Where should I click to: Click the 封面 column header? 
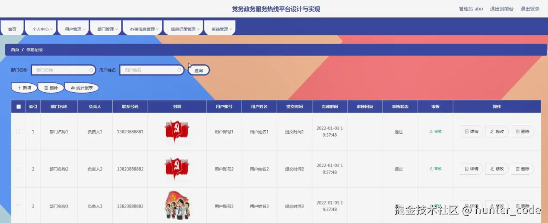(x=177, y=107)
